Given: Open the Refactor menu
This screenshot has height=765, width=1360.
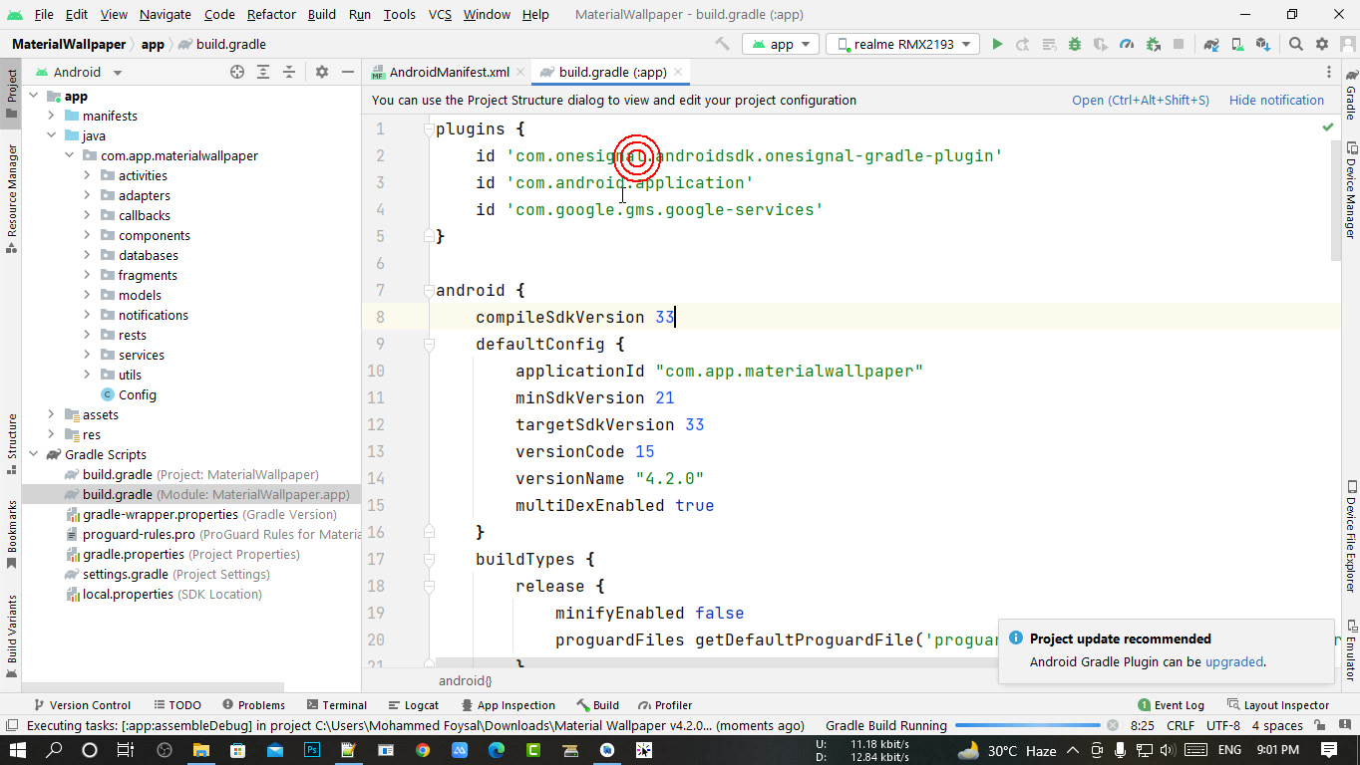Looking at the screenshot, I should point(271,14).
